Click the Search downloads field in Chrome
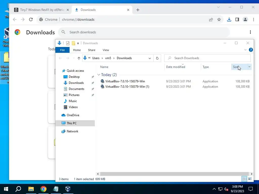The height and width of the screenshot is (194, 259). 144,32
